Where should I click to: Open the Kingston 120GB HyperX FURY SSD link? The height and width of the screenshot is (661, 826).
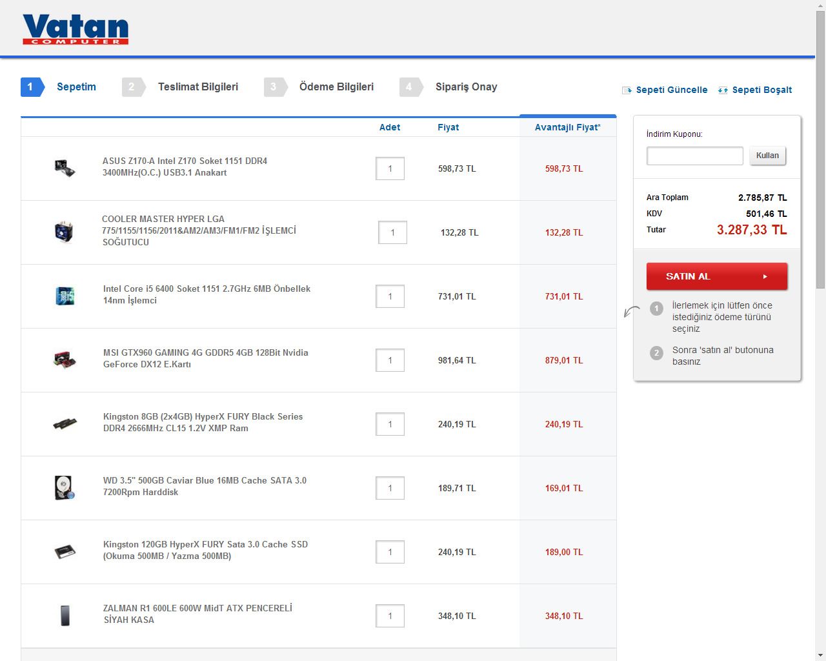[x=205, y=550]
